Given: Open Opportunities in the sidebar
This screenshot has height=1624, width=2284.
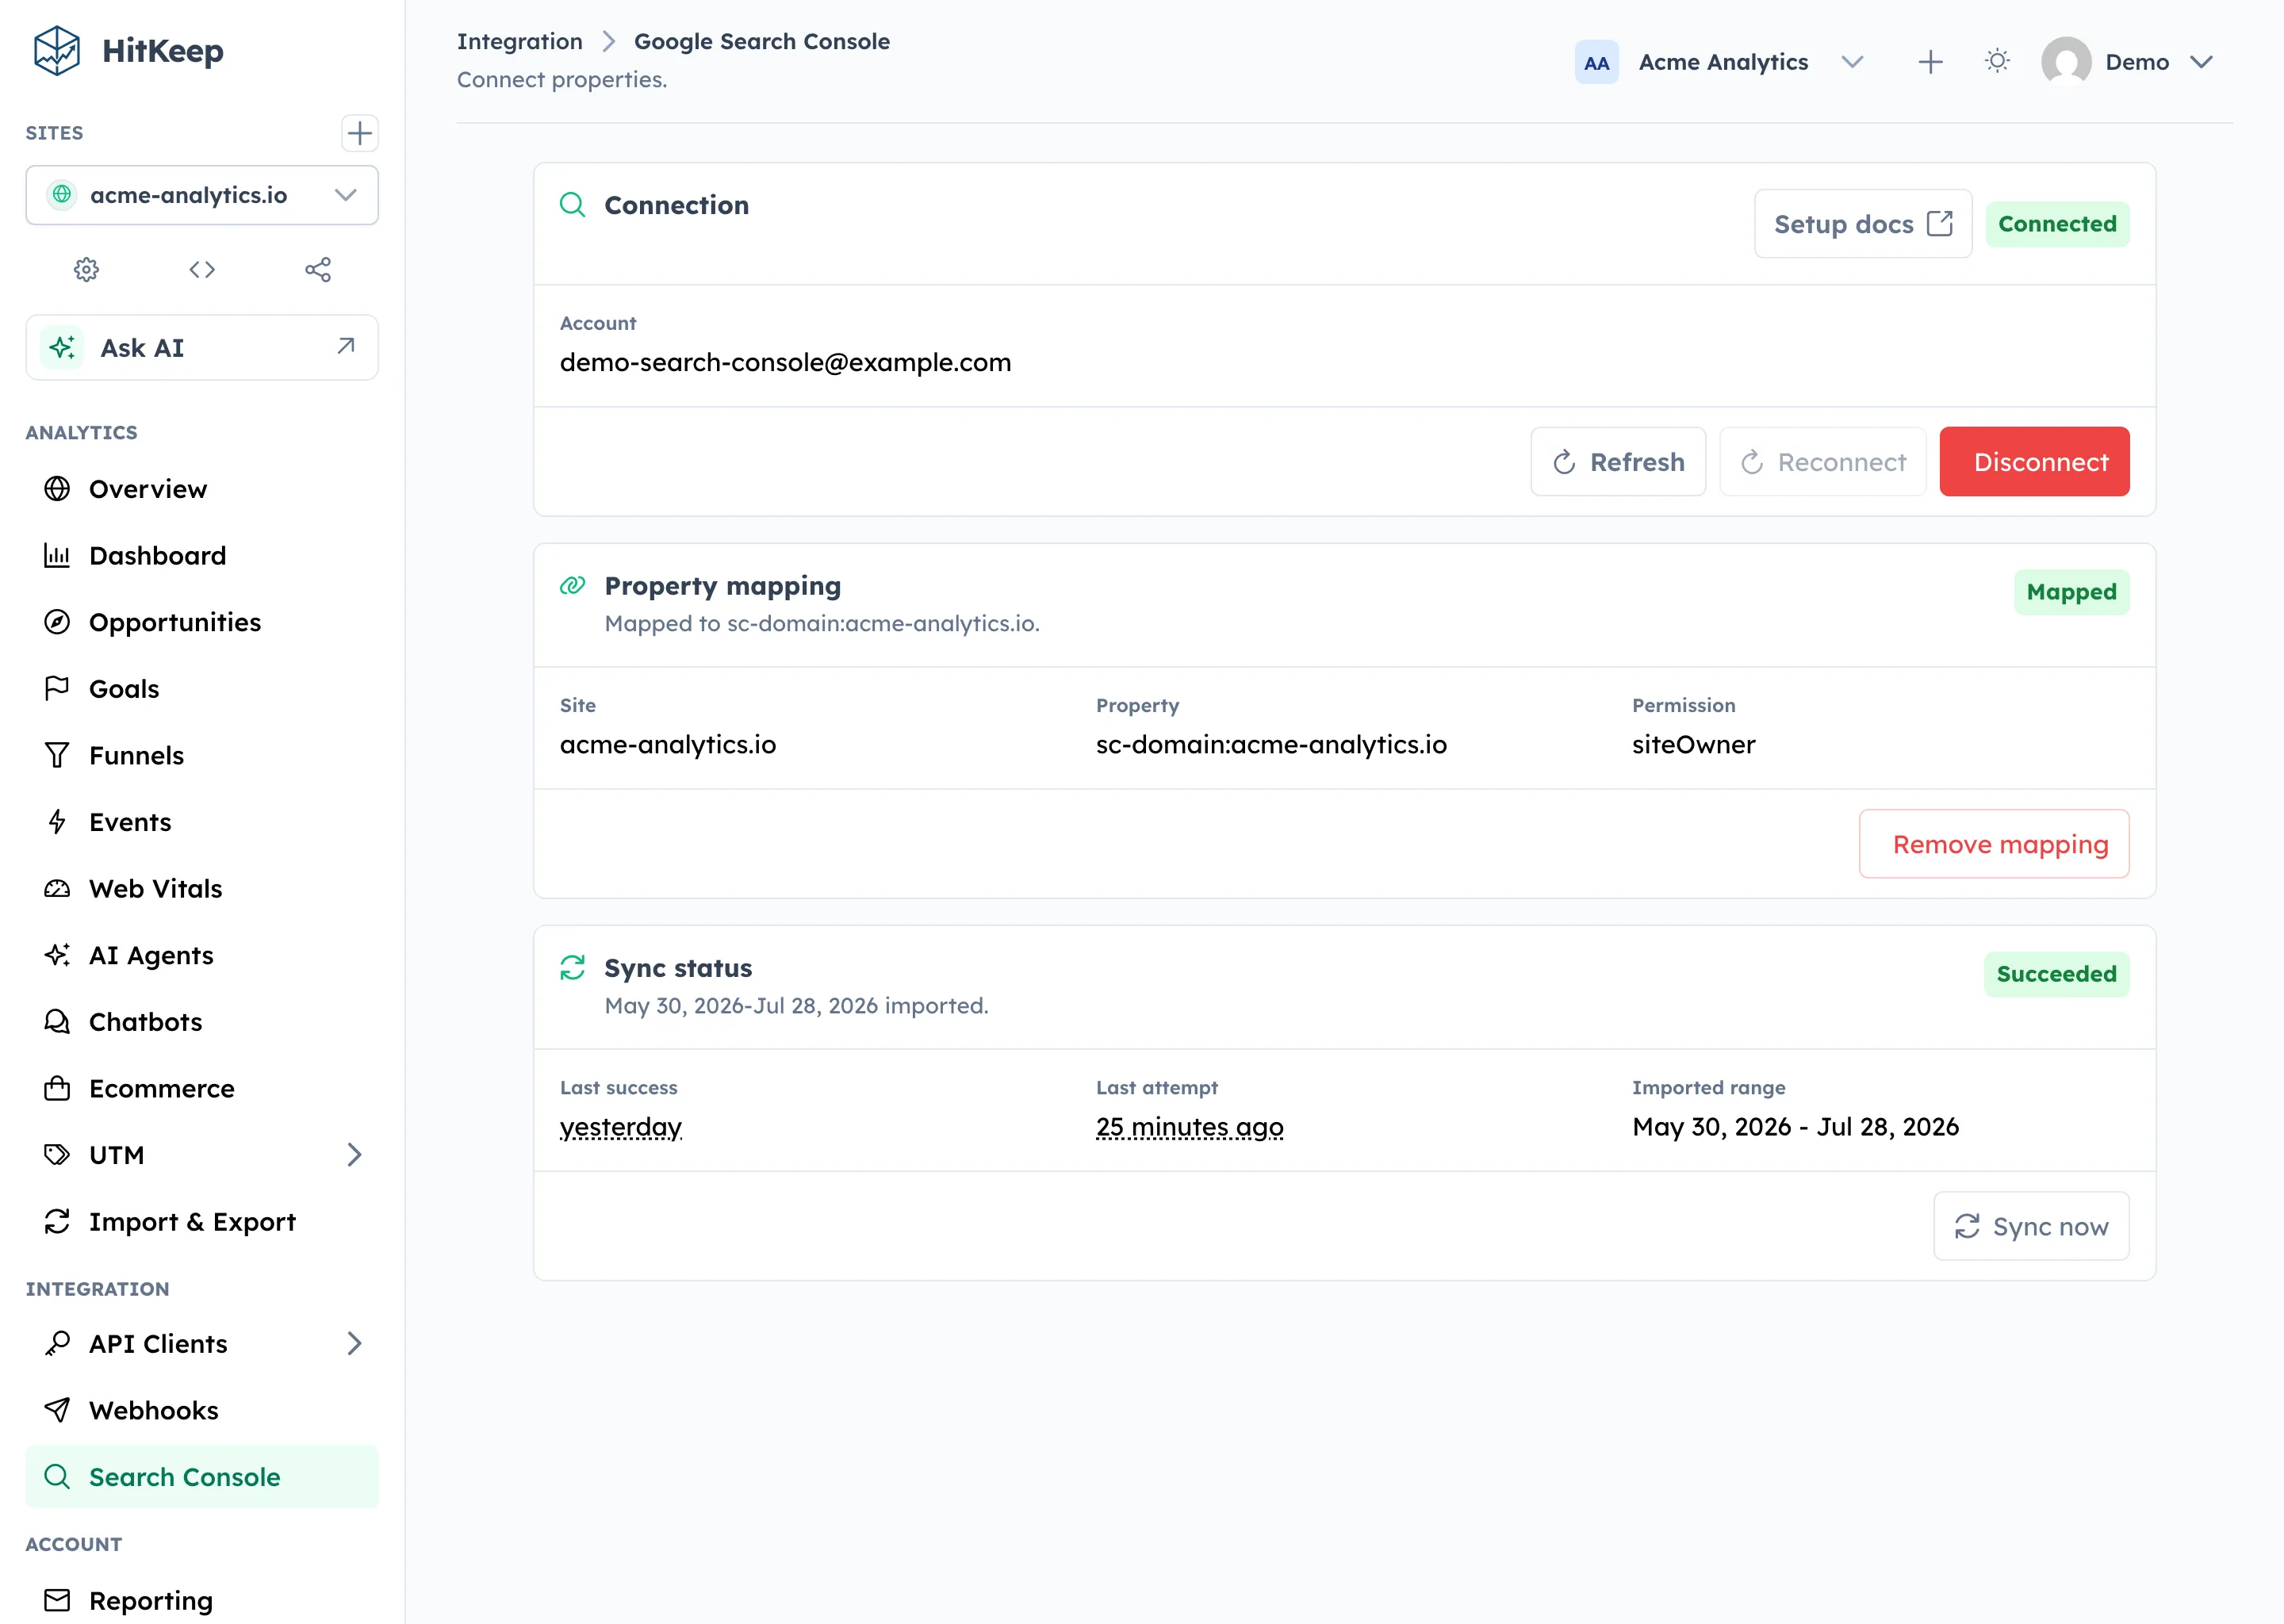Looking at the screenshot, I should [202, 622].
